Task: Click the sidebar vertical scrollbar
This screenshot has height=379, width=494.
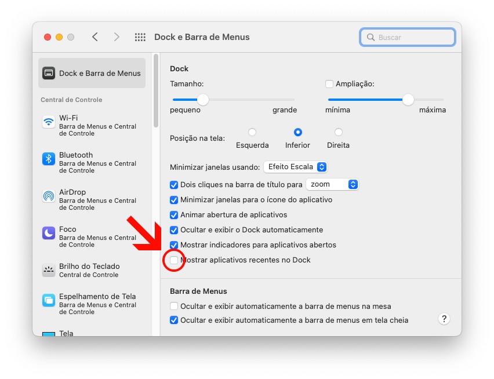Action: (x=155, y=91)
